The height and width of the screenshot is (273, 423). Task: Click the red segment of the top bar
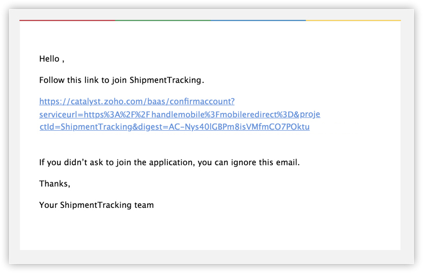click(67, 20)
